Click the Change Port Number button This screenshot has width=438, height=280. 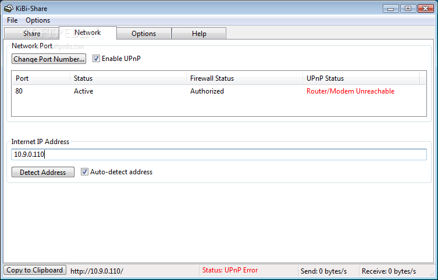49,59
